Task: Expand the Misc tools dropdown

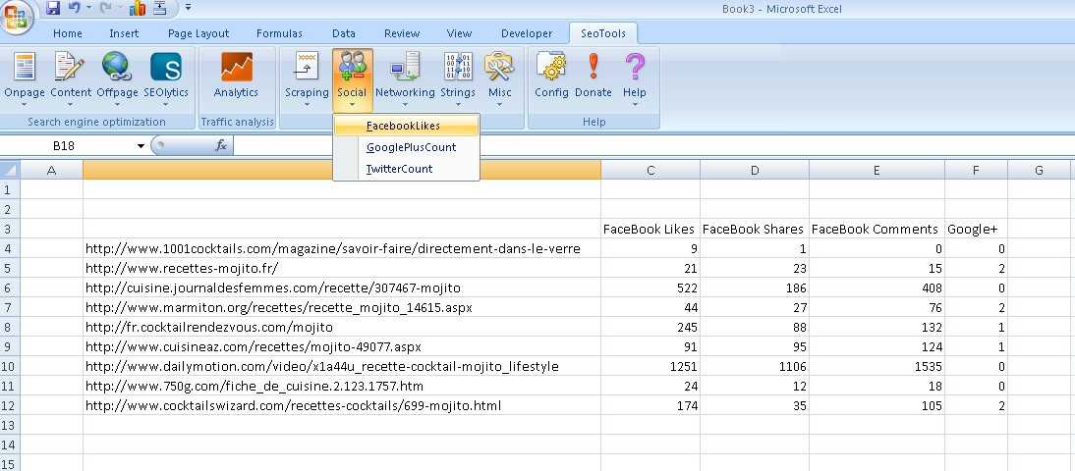Action: pos(500,104)
